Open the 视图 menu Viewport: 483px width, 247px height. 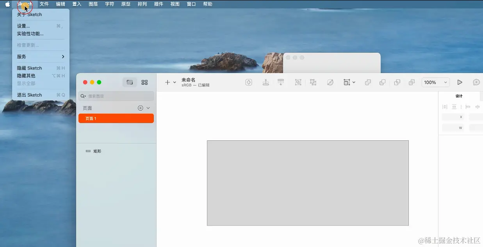[x=175, y=4]
